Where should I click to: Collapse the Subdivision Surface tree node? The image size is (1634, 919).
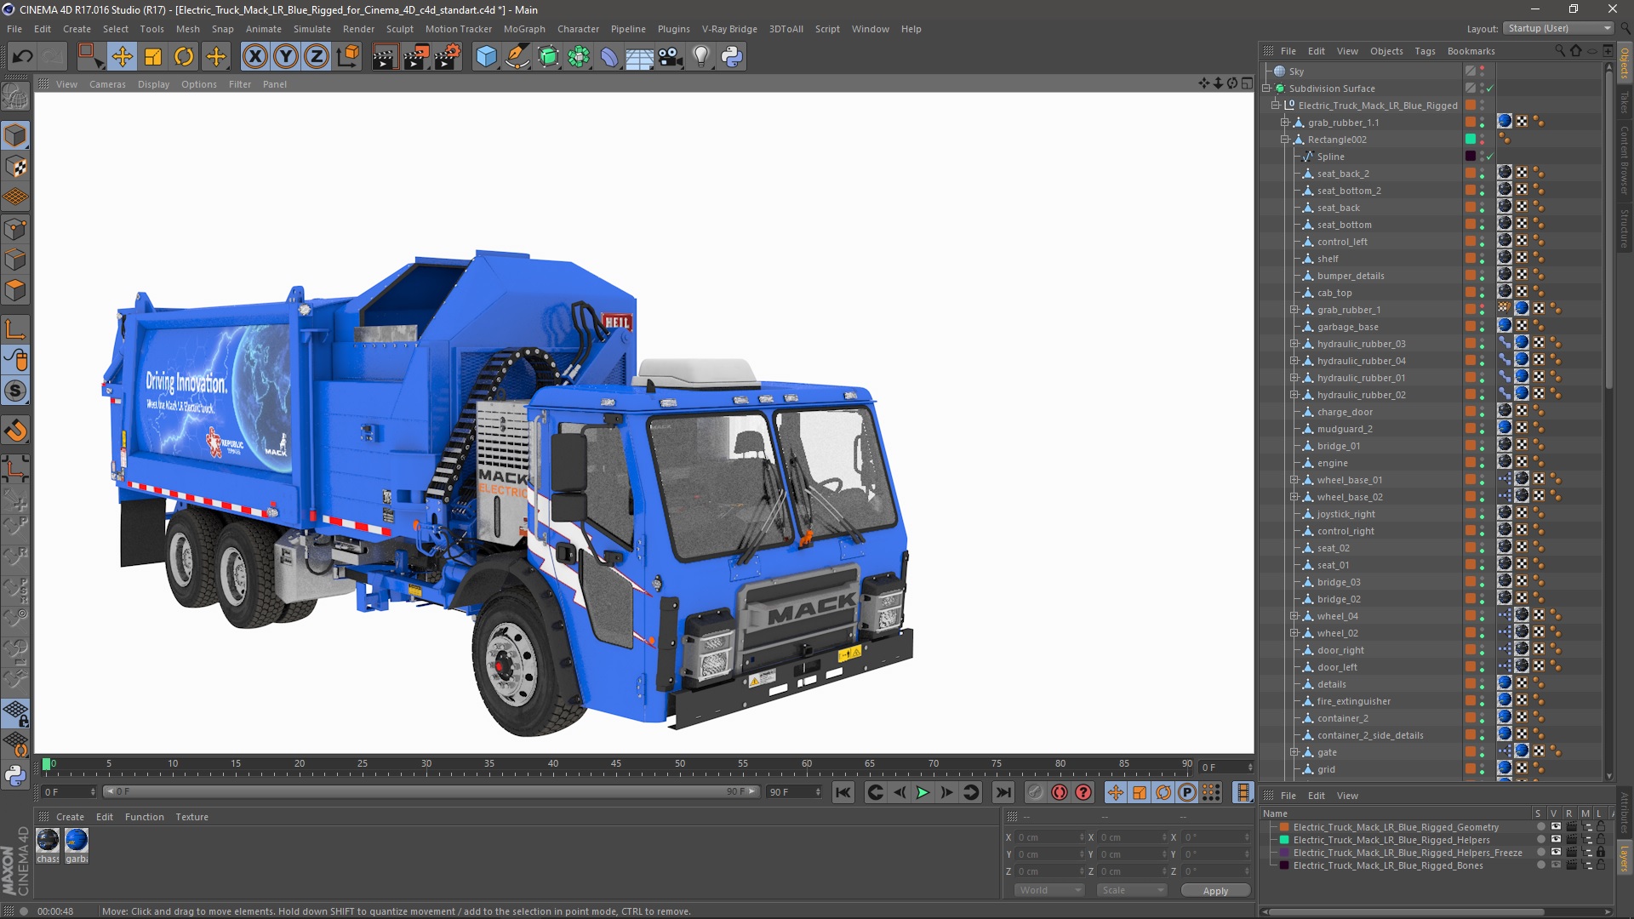1266,88
